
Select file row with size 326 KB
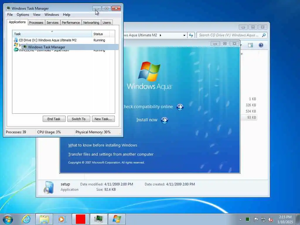tap(249, 105)
